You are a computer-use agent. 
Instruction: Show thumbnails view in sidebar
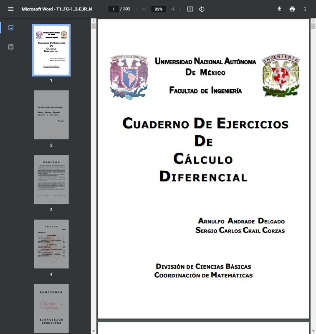(x=11, y=28)
